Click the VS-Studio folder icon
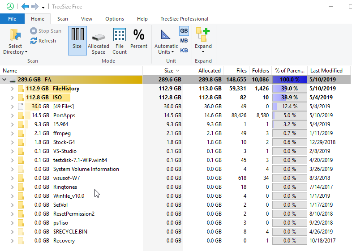Screen dimensions: 352x251 (21, 151)
